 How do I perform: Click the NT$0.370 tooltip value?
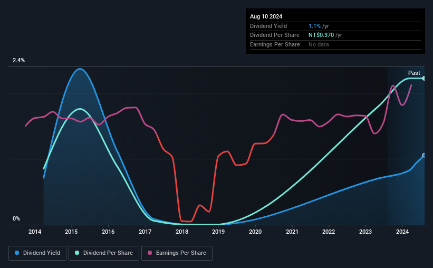pos(321,35)
